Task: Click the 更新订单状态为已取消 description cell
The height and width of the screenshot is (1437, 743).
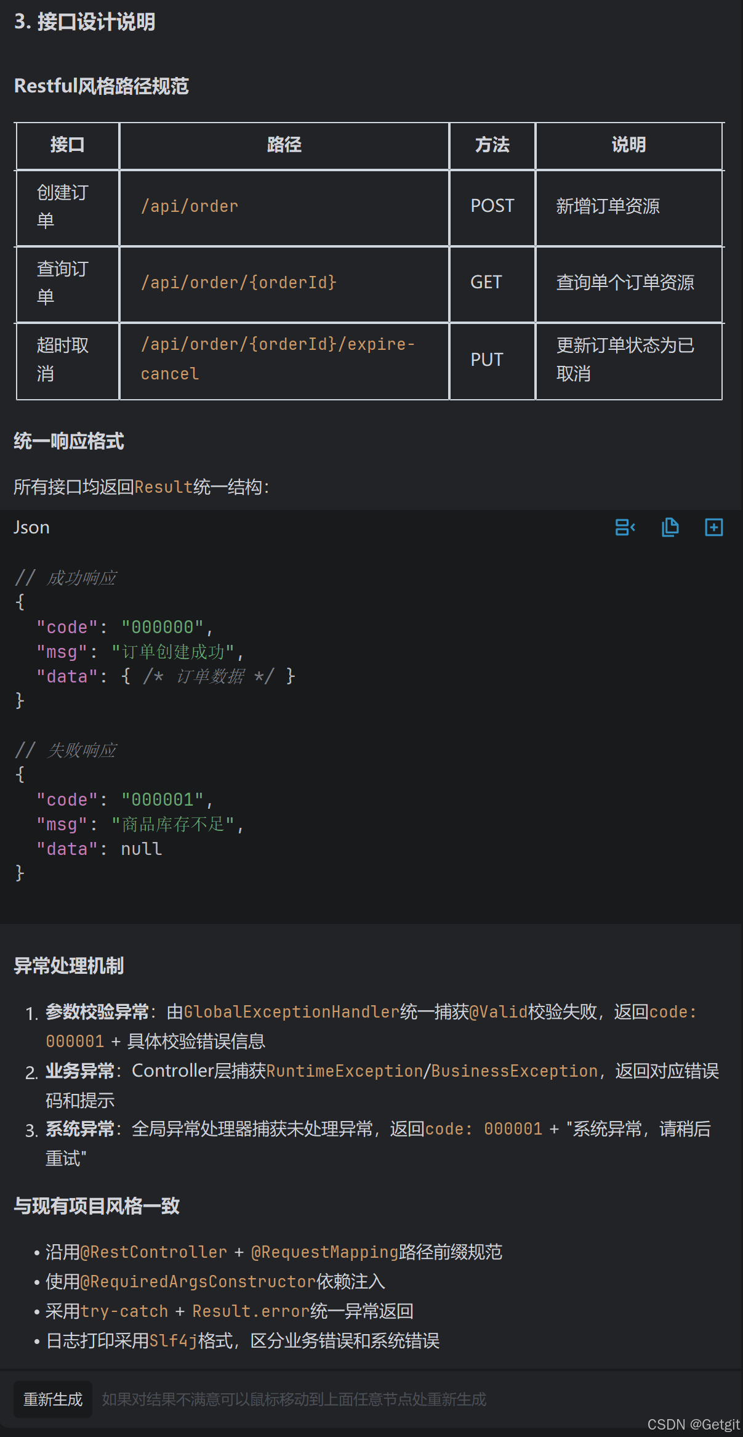Action: (629, 360)
